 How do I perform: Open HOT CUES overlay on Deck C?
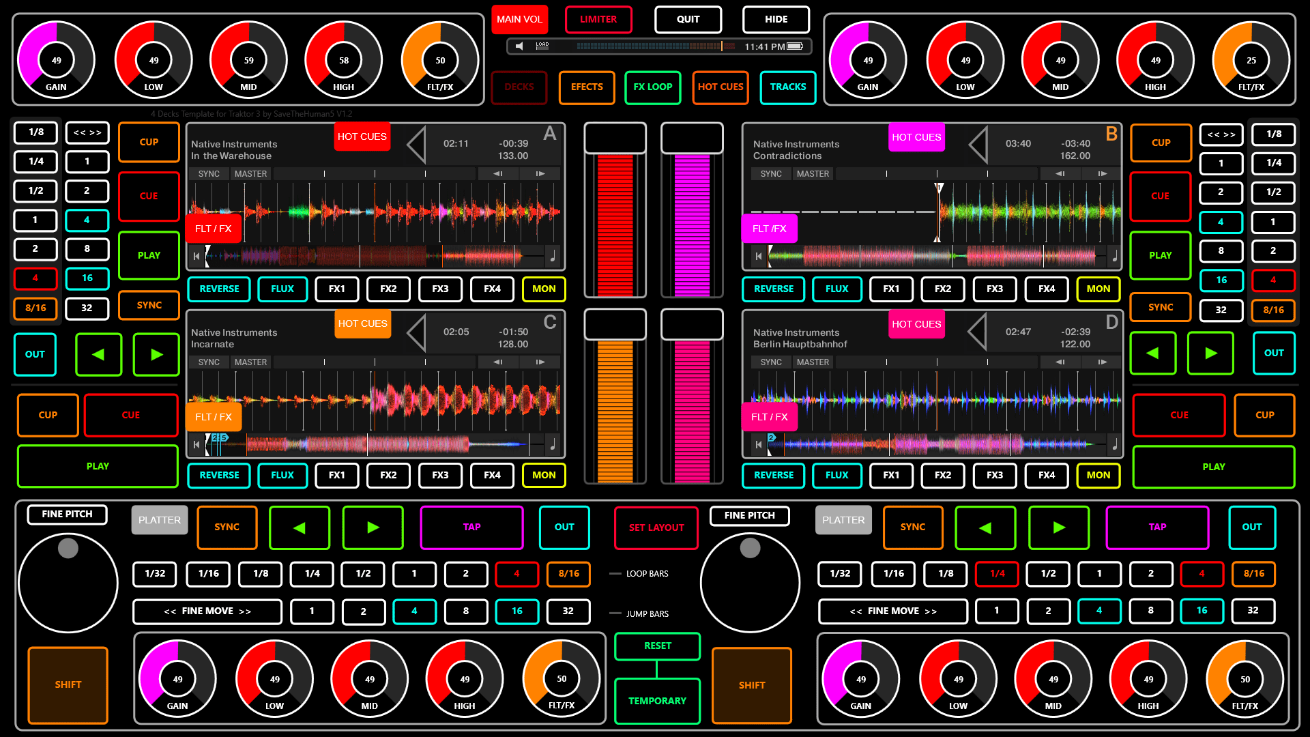[362, 323]
